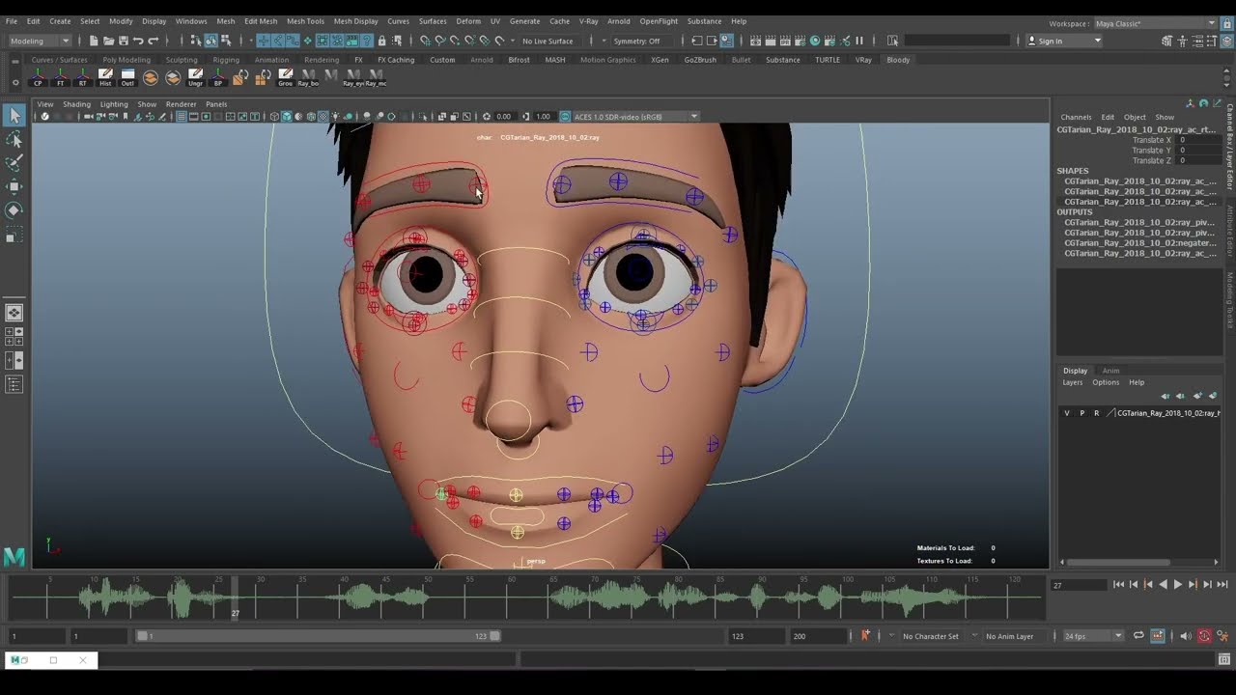Select the arrow Select tool in toolbox
This screenshot has height=695, width=1236.
tap(14, 116)
